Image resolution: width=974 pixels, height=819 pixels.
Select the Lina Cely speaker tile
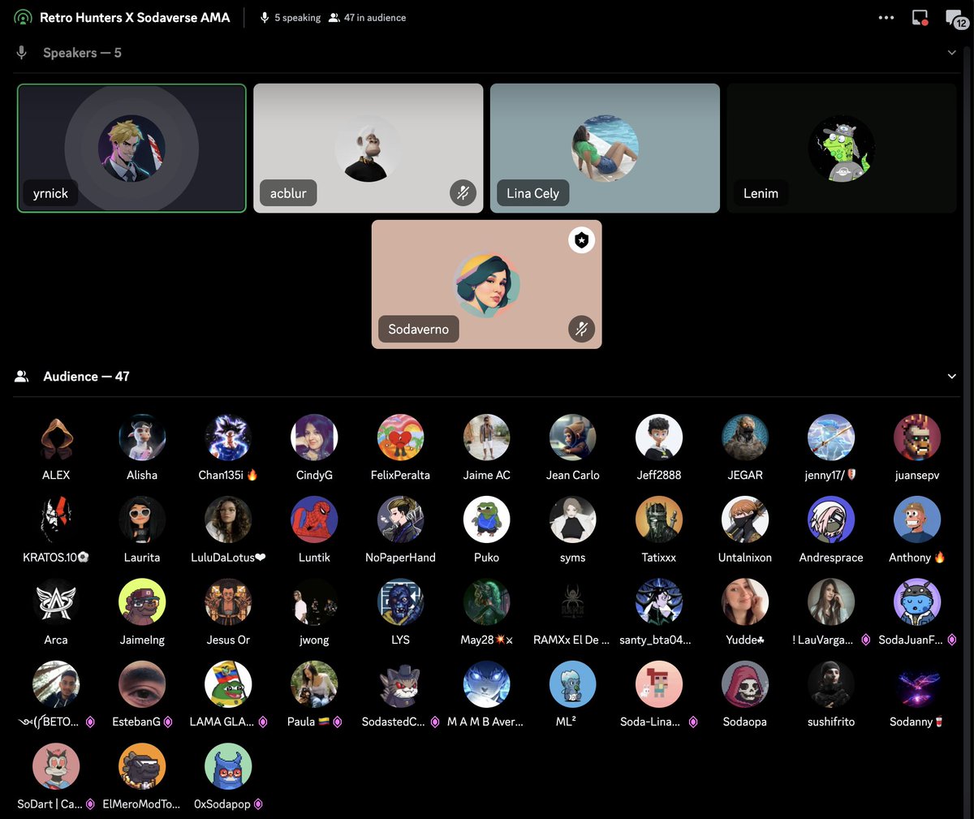tap(605, 148)
